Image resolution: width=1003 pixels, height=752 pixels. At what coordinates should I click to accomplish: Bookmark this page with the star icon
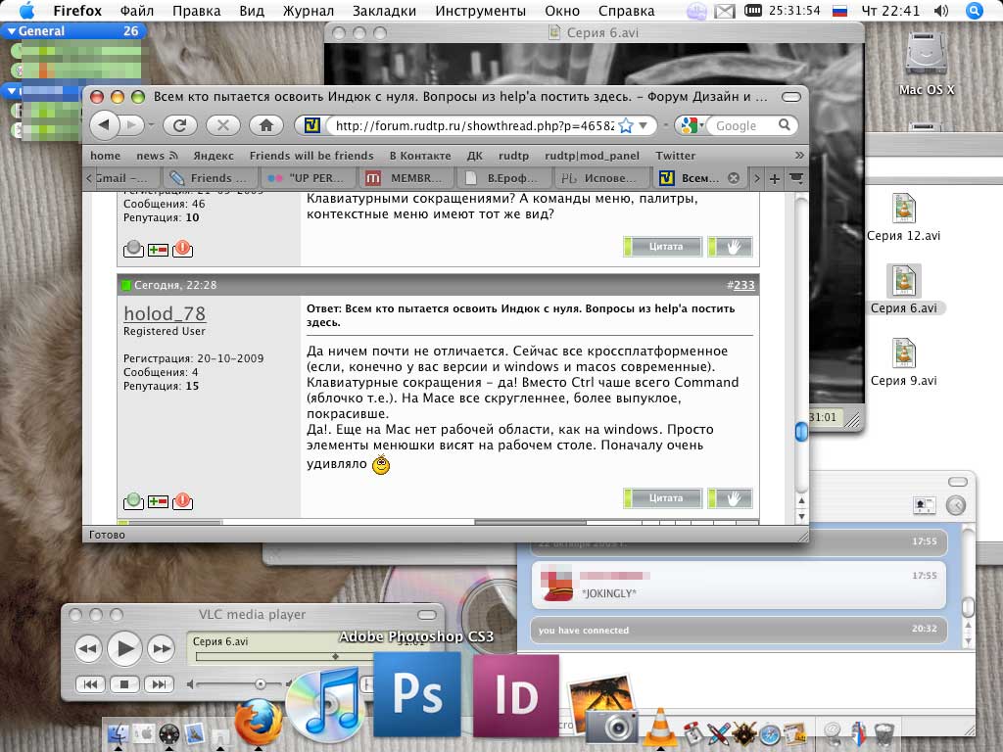click(626, 125)
